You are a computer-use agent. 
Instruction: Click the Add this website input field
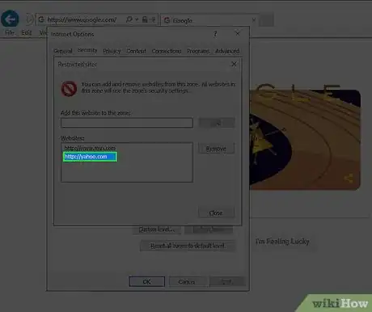tap(127, 123)
